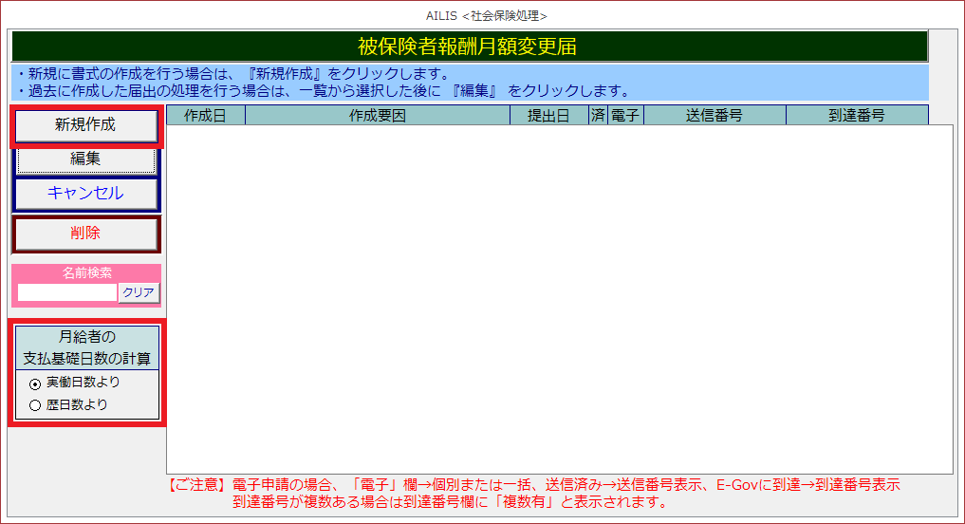
Task: Click the 被保険者報酬月額変更届 title banner
Action: point(468,47)
